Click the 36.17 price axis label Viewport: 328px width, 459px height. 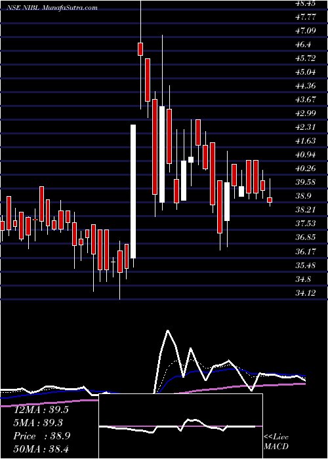point(306,251)
